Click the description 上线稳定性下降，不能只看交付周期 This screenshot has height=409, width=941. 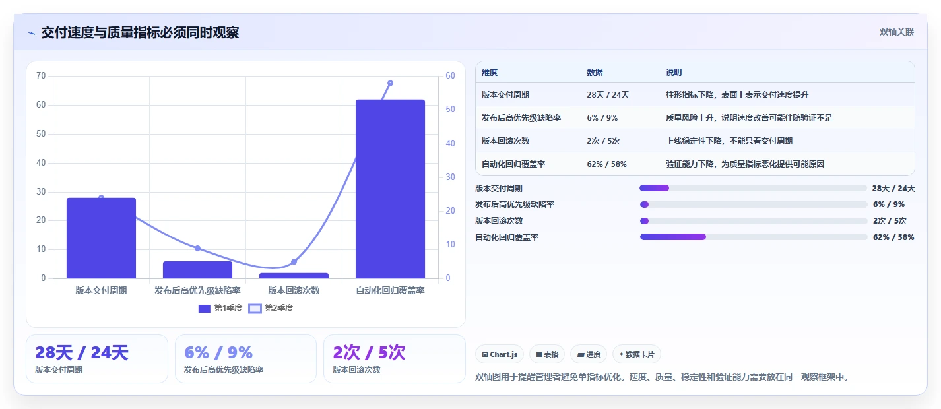pyautogui.click(x=729, y=141)
